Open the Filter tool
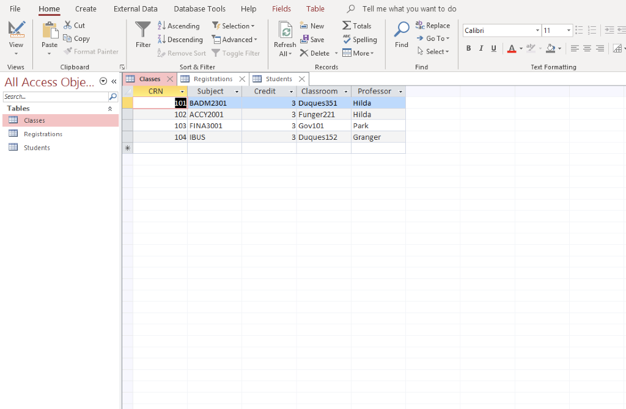This screenshot has width=626, height=409. click(142, 34)
